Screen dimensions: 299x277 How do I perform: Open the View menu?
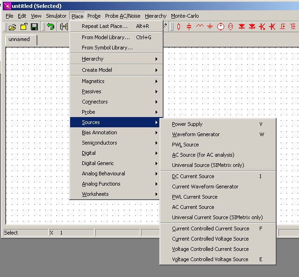coord(36,16)
